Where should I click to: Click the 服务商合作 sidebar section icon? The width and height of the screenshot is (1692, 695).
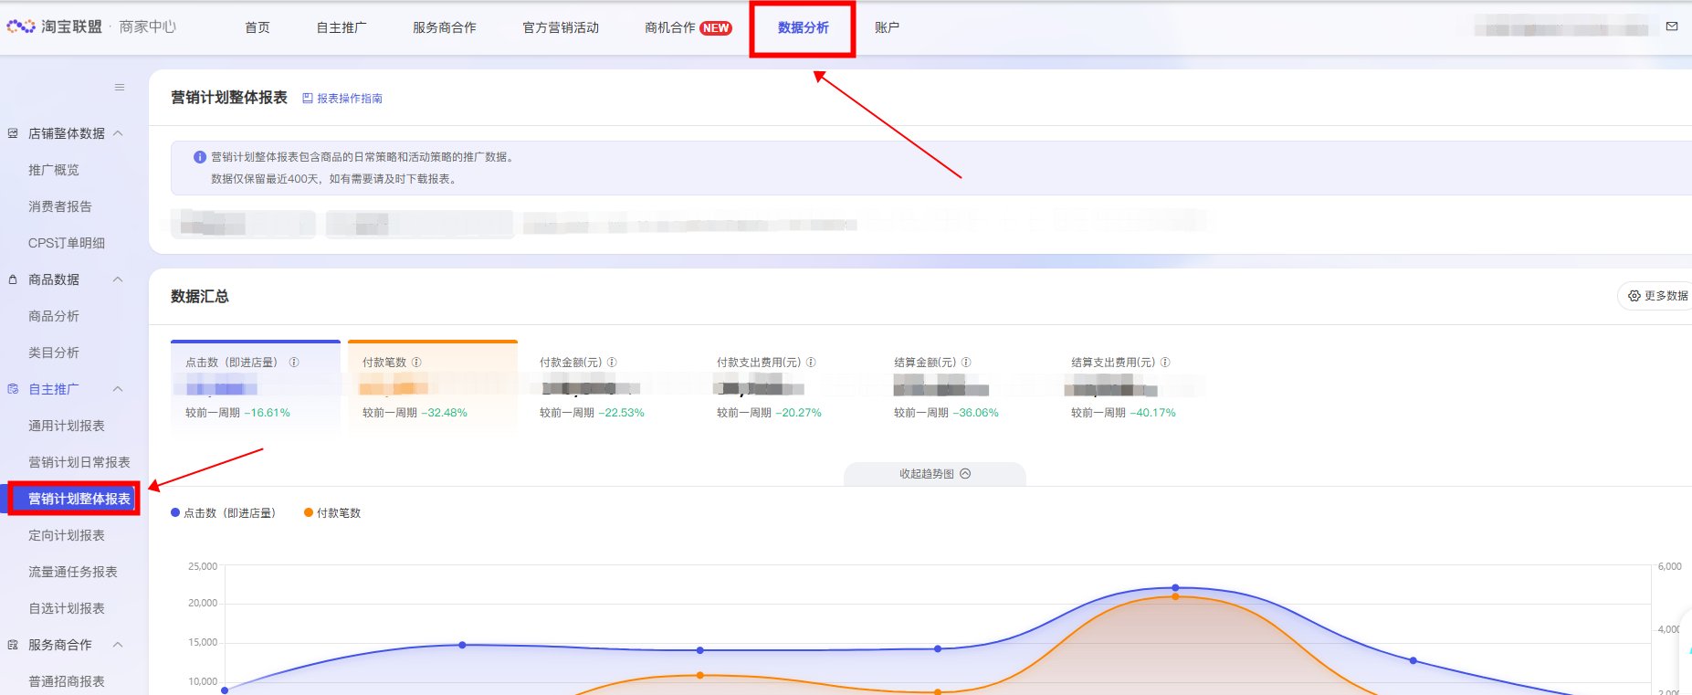click(13, 645)
